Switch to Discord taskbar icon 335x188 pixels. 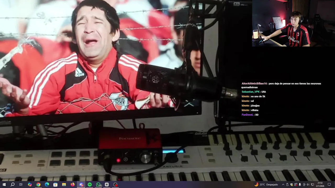click(81, 185)
